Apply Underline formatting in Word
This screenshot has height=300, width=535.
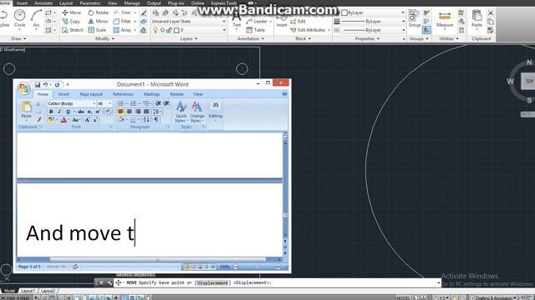[x=68, y=112]
